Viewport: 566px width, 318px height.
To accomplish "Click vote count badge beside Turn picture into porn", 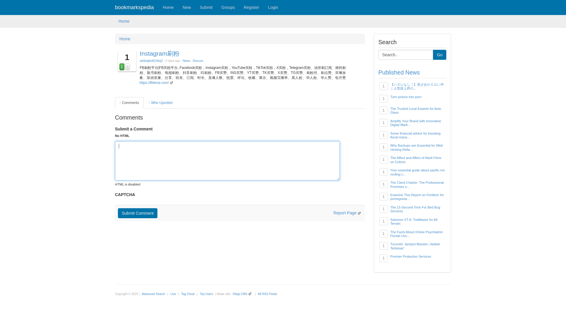I will [383, 98].
